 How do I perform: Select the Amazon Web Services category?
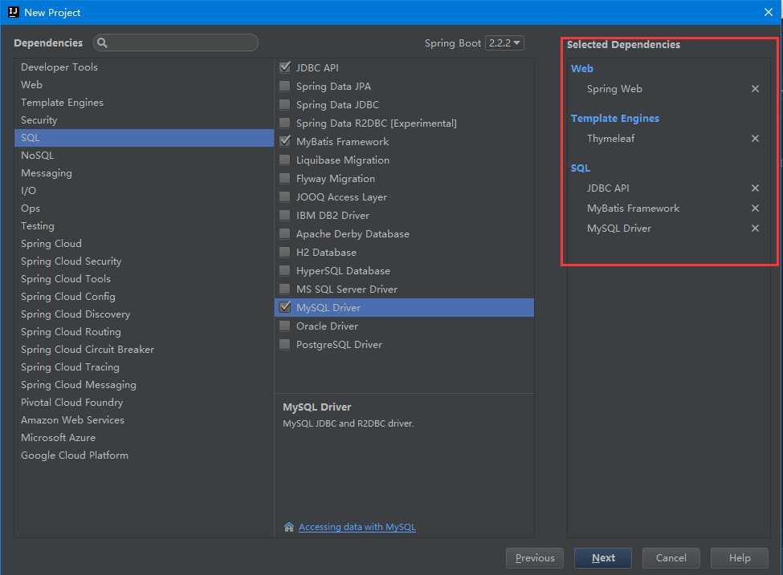[144, 420]
